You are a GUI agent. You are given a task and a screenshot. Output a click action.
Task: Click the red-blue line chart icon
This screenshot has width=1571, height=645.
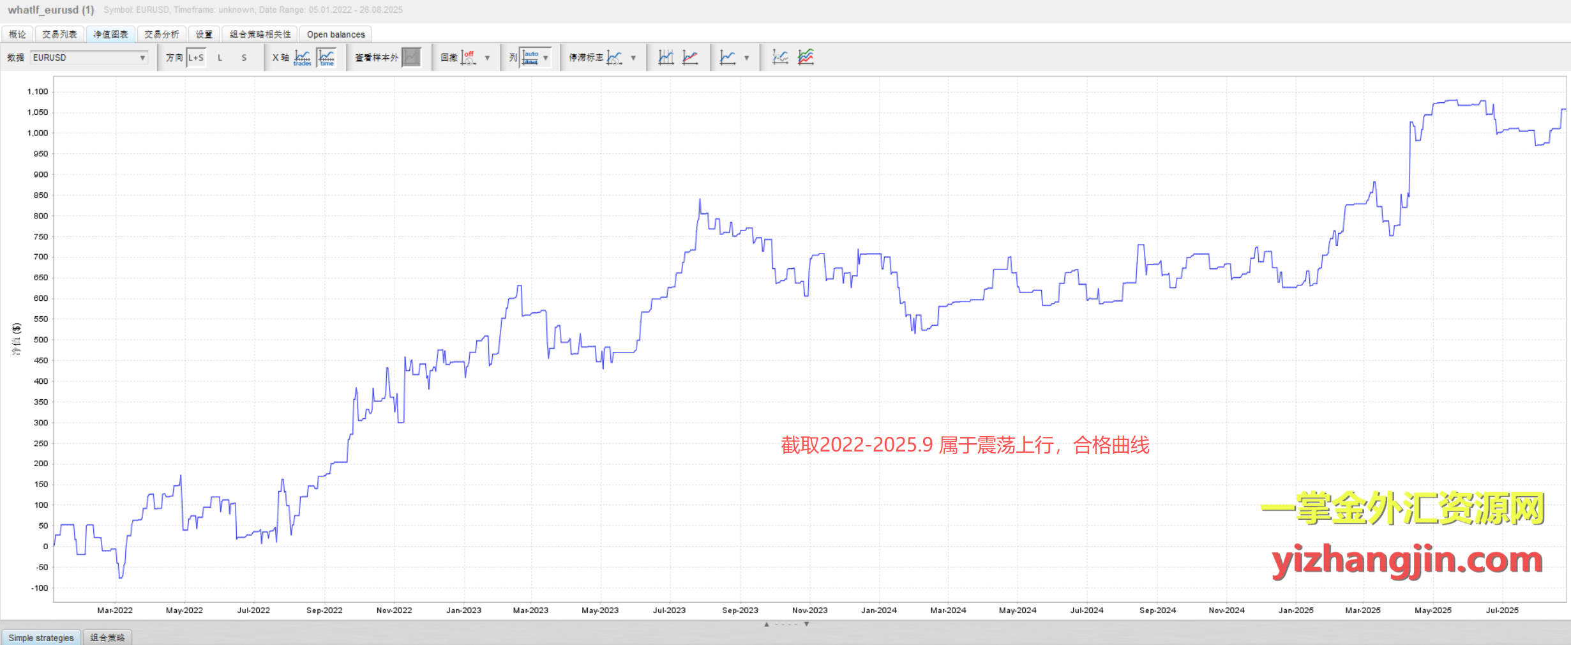(690, 57)
